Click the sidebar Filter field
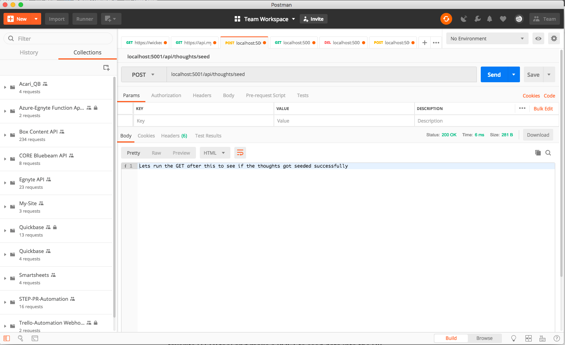Viewport: 565px width, 345px height. coord(58,38)
